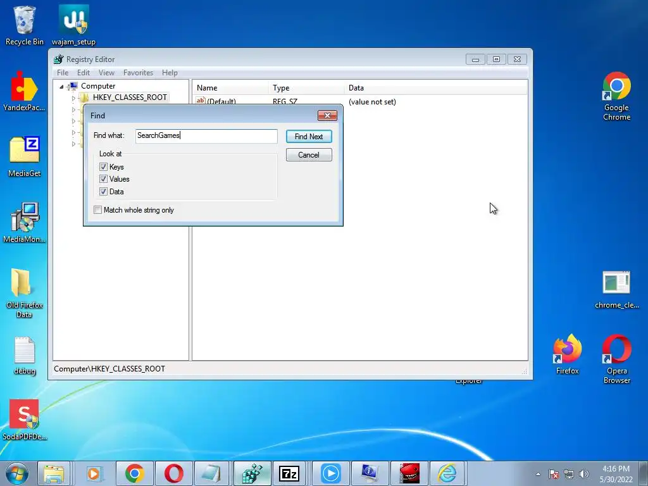Open the blue play-button media taskbar icon
648x486 pixels.
tap(330, 473)
